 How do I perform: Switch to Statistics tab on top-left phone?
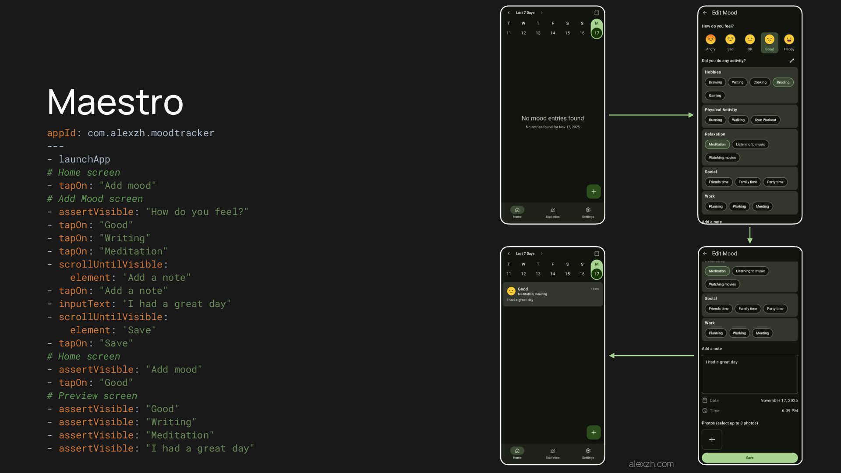click(552, 212)
